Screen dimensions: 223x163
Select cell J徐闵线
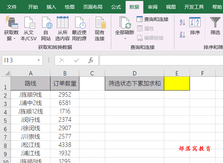pyautogui.click(x=31, y=128)
